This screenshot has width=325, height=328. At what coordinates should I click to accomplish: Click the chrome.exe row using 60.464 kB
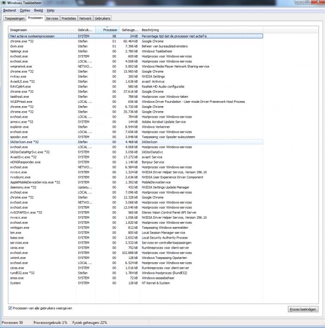pos(136,41)
